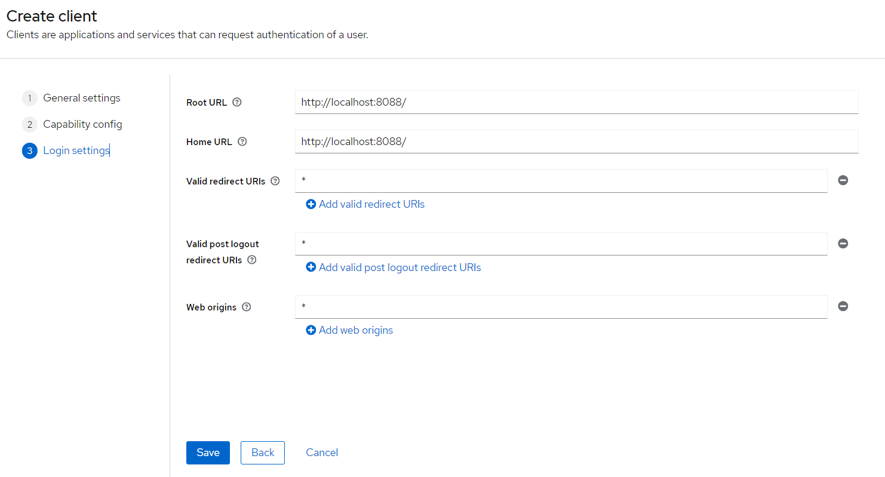
Task: Click the Web origins help icon
Action: tap(247, 307)
